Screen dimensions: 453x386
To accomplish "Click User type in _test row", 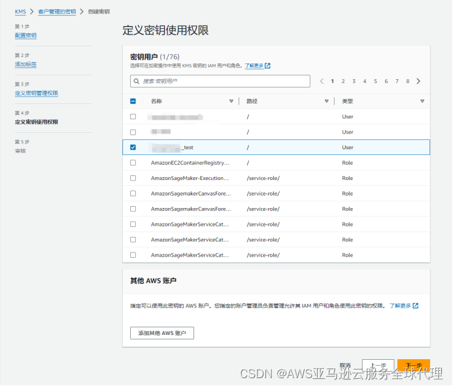I will [x=348, y=147].
